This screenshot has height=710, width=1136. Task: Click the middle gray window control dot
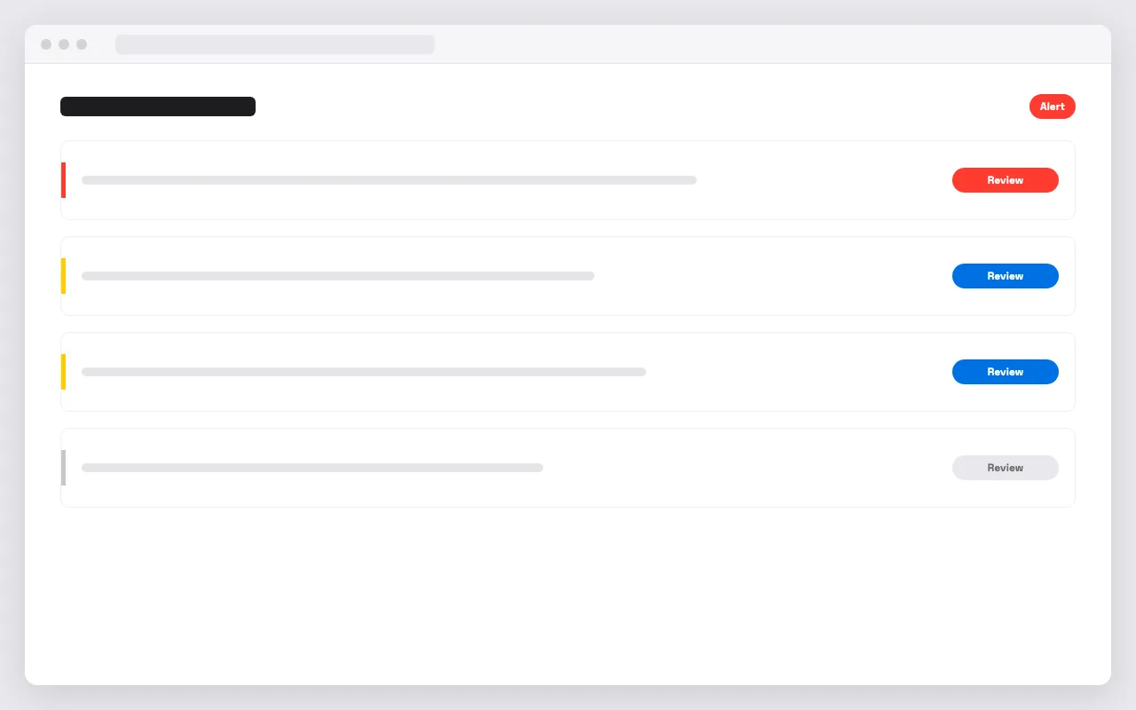64,44
